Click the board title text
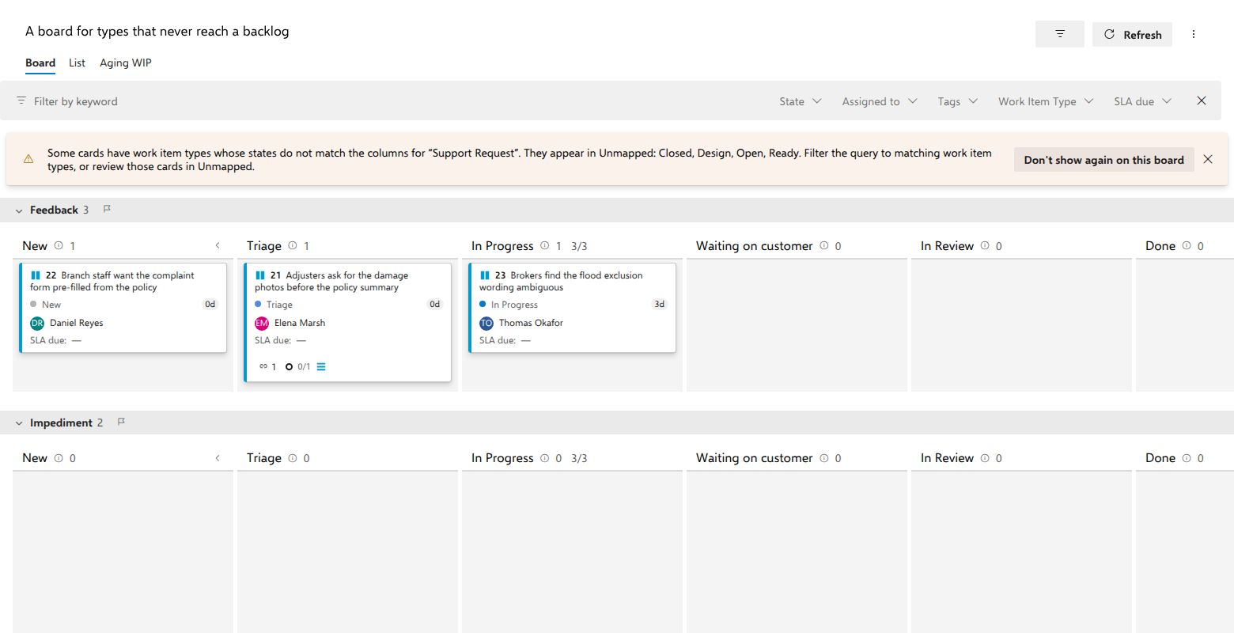Screen dimensions: 1234x633 157,31
